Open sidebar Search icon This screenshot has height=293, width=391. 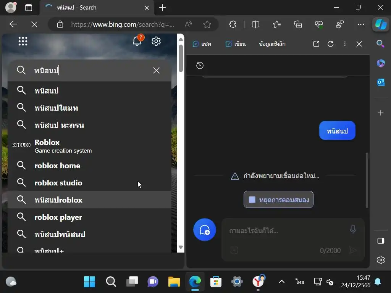tap(380, 43)
